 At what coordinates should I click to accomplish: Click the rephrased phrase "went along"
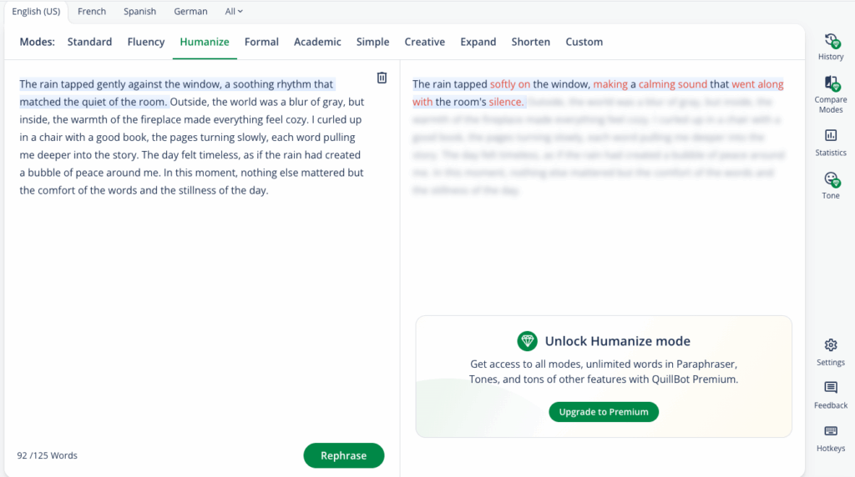[757, 84]
